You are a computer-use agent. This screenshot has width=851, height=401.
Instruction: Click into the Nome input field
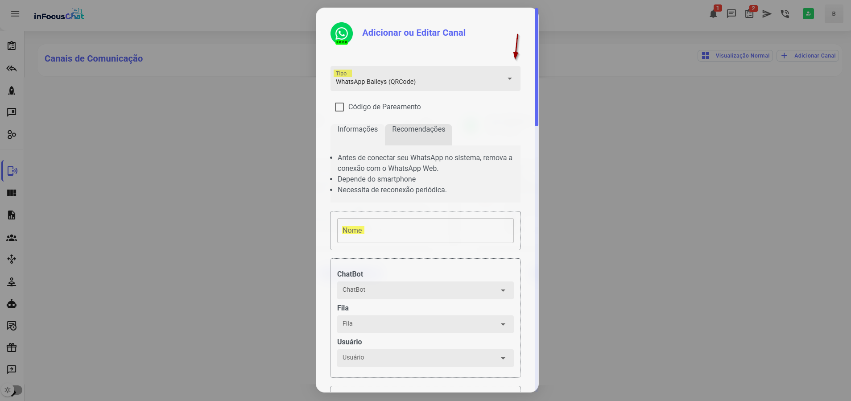425,231
